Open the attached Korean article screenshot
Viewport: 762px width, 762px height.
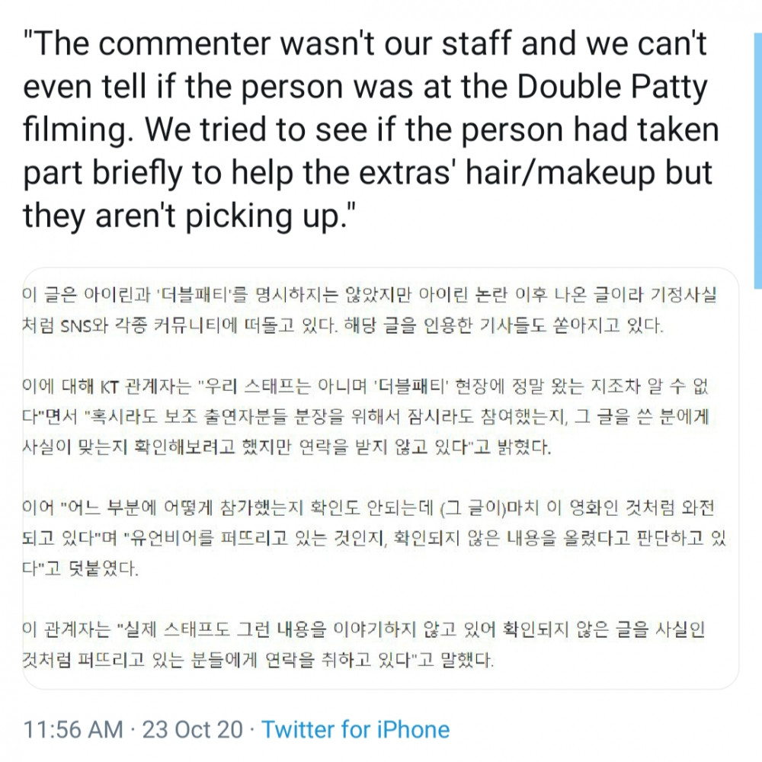pyautogui.click(x=381, y=479)
